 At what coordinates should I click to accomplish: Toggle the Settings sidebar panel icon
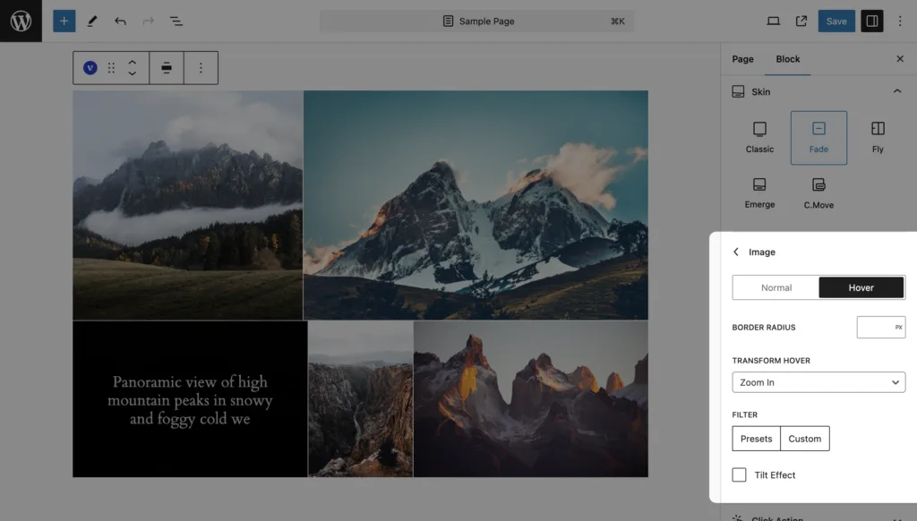coord(871,21)
